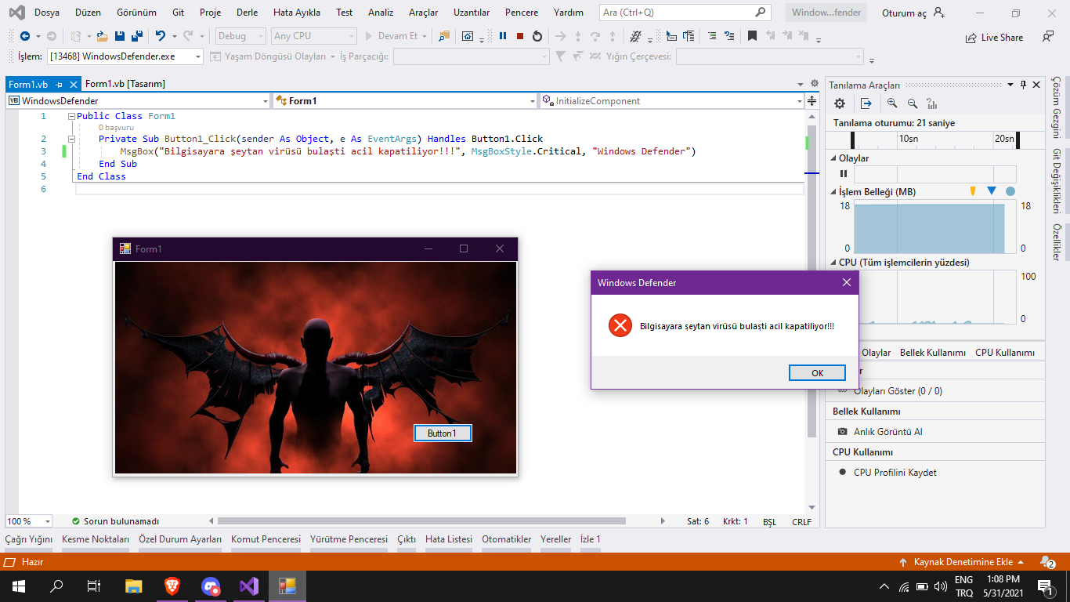1070x602 pixels.
Task: Open Live Share
Action: [x=994, y=37]
